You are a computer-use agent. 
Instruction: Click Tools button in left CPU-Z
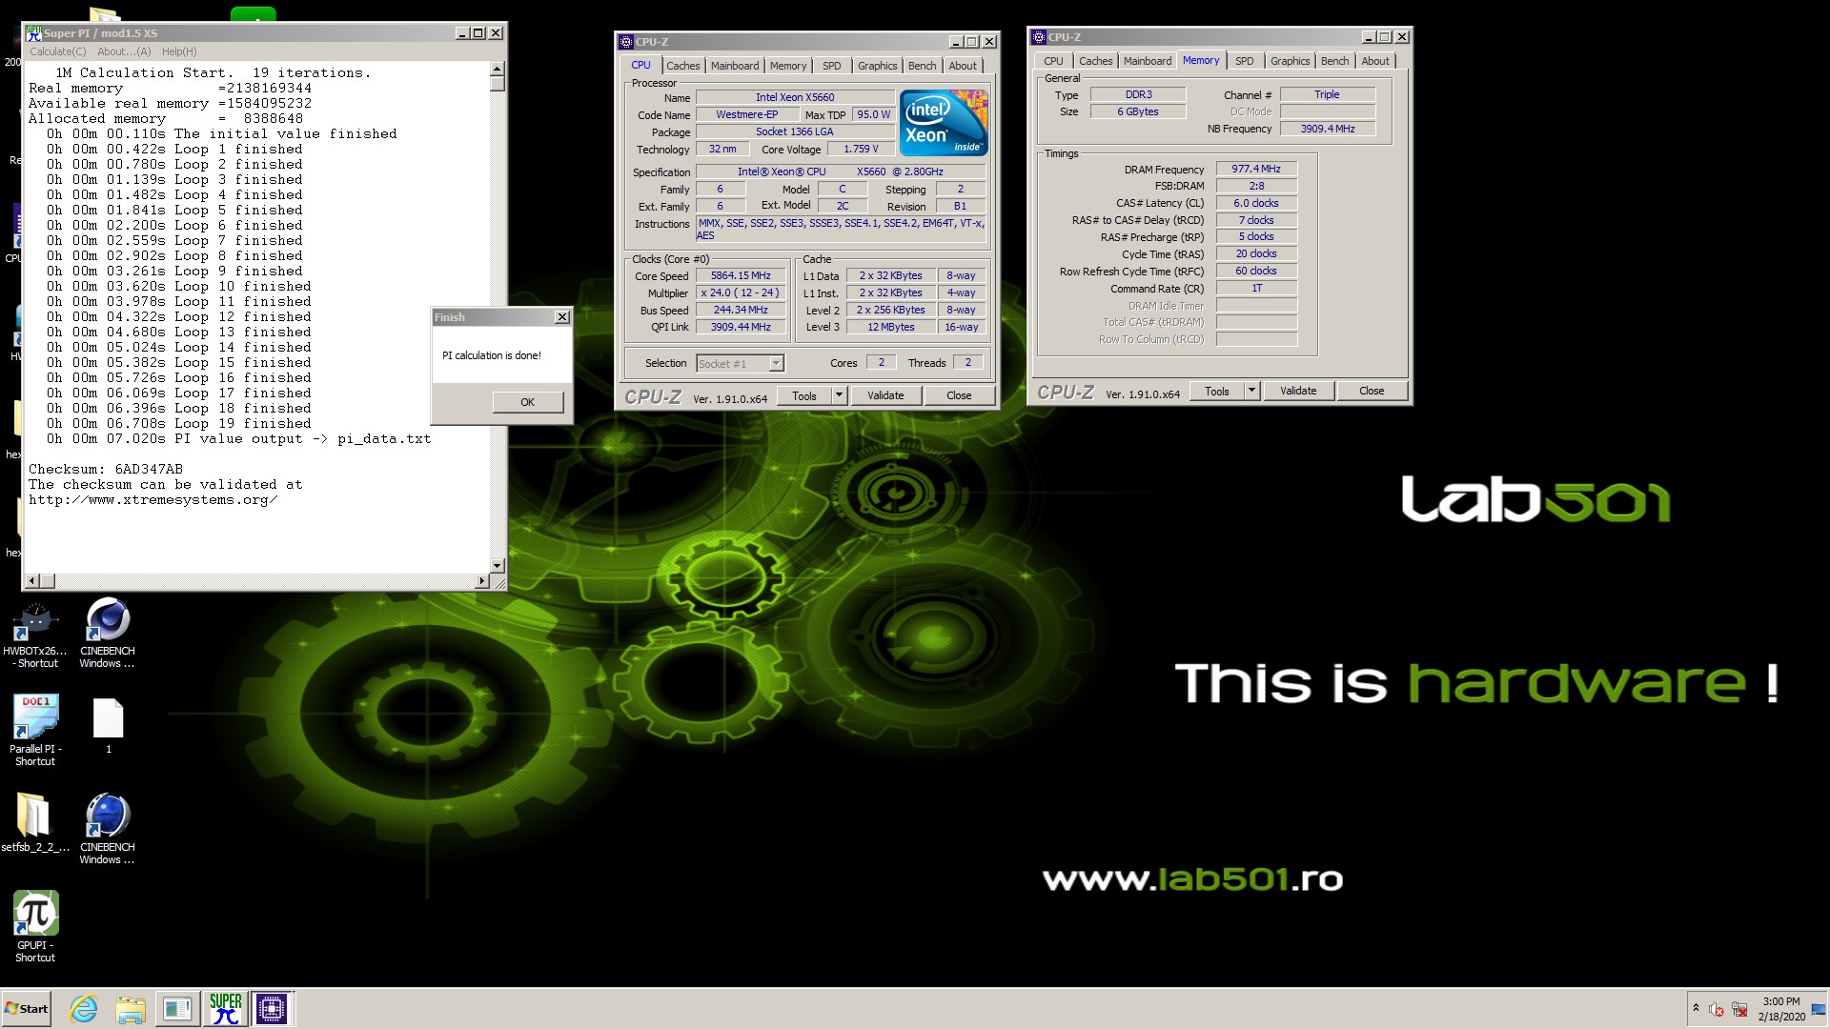(804, 396)
